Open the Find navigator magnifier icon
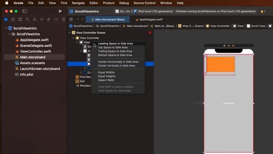 pos(27,19)
